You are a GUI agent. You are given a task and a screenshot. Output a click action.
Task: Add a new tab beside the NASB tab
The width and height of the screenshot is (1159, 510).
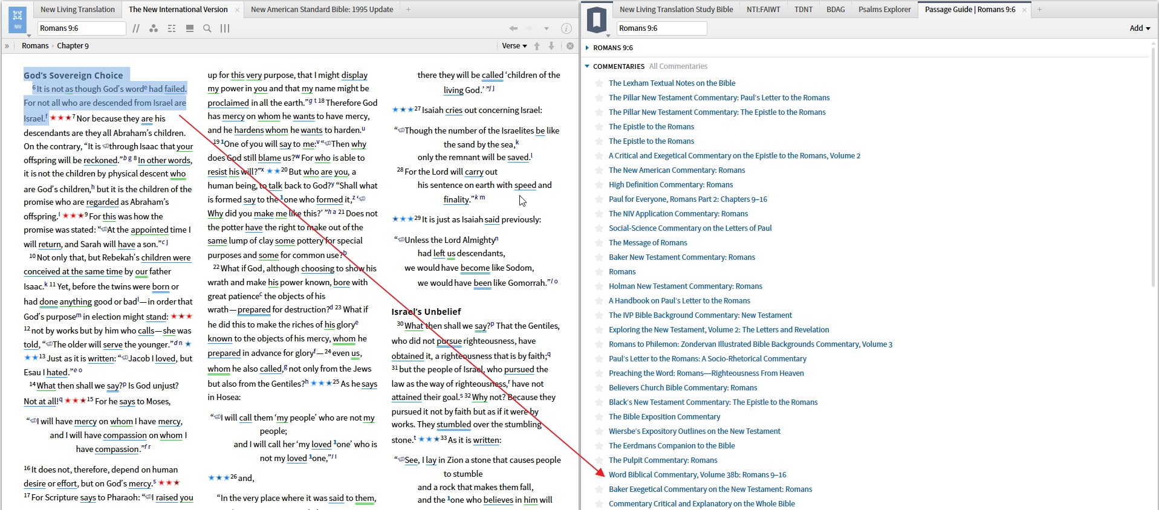(x=408, y=10)
